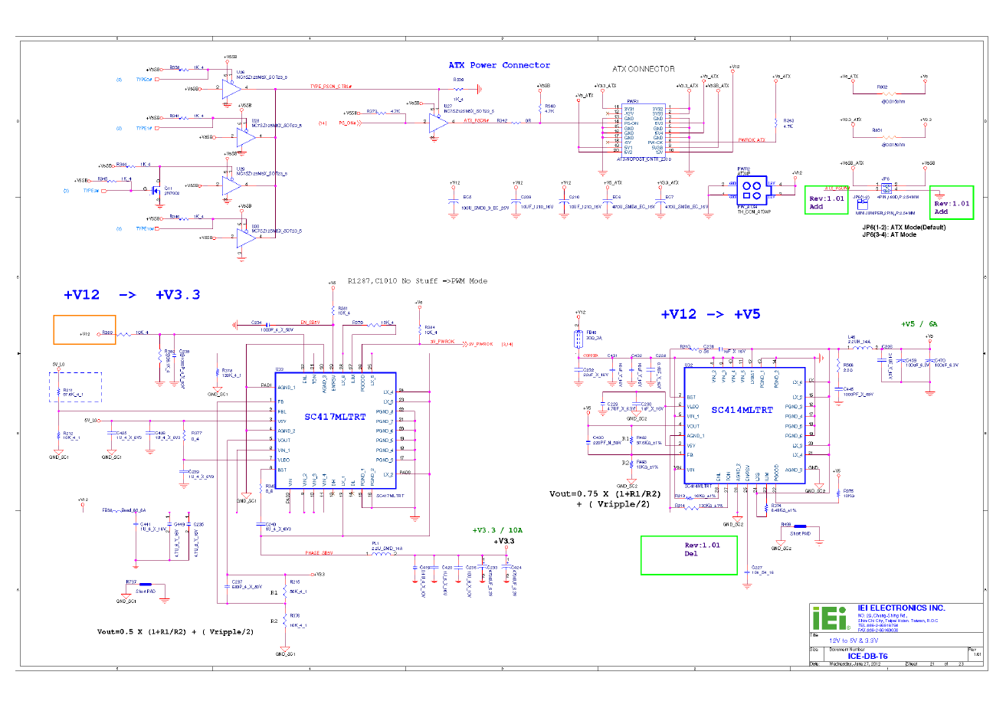Screen dimensions: 1006x711
Task: Click the orange box around +V12 R389
Action: [x=84, y=329]
